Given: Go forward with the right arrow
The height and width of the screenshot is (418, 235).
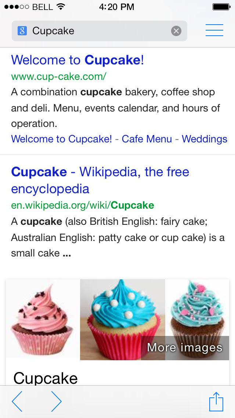Looking at the screenshot, I should pos(56,401).
